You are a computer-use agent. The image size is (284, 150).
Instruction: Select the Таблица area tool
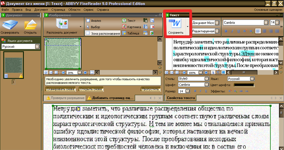(x=130, y=33)
